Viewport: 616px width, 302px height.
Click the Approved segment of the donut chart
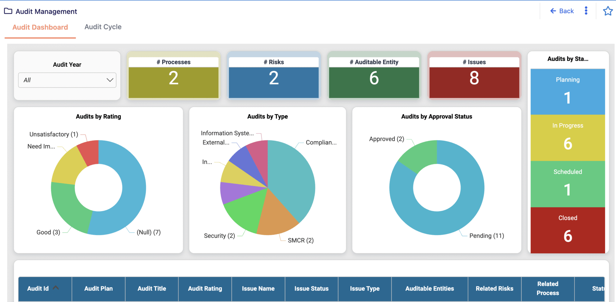pyautogui.click(x=420, y=153)
